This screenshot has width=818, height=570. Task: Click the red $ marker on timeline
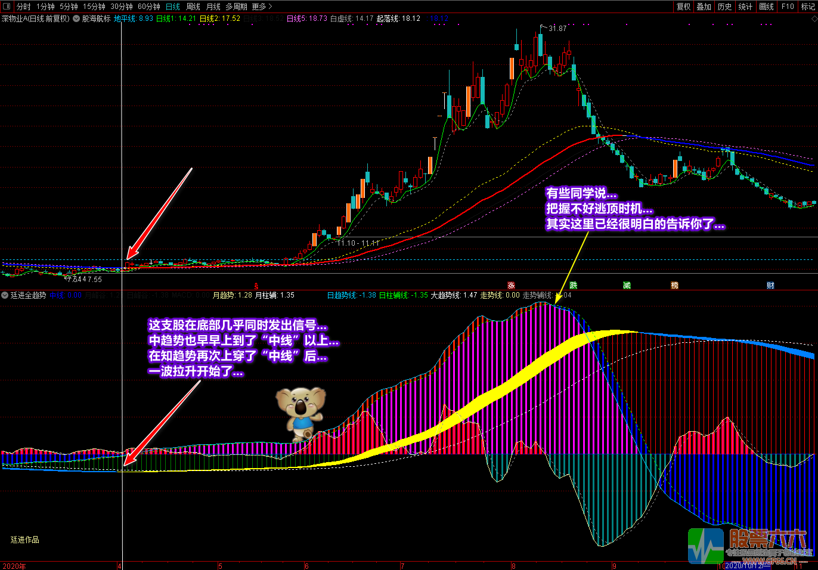256,287
